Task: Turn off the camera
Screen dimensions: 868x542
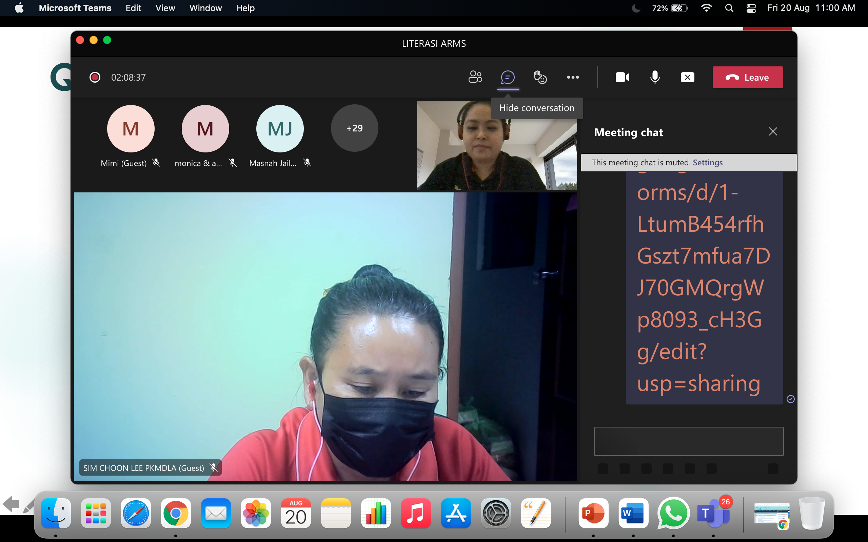Action: coord(622,77)
